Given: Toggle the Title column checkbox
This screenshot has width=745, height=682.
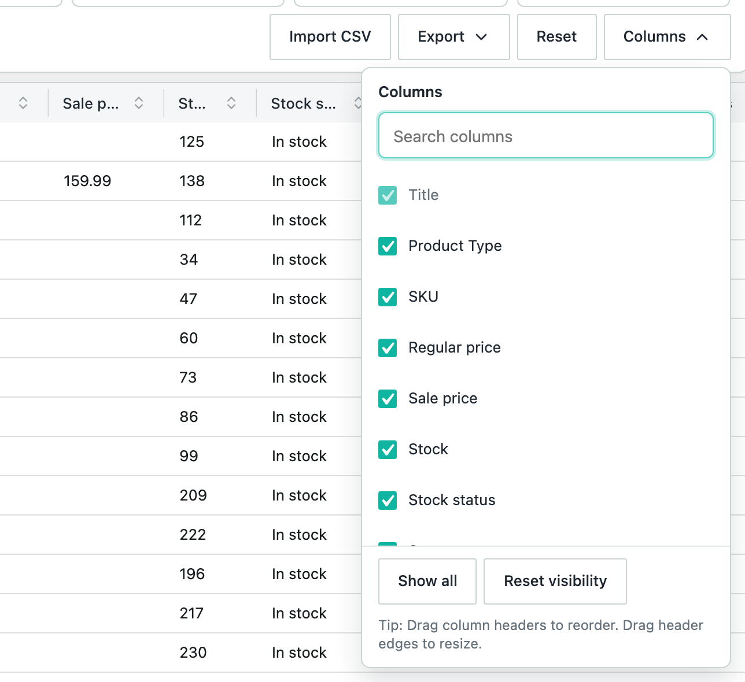Looking at the screenshot, I should point(388,195).
